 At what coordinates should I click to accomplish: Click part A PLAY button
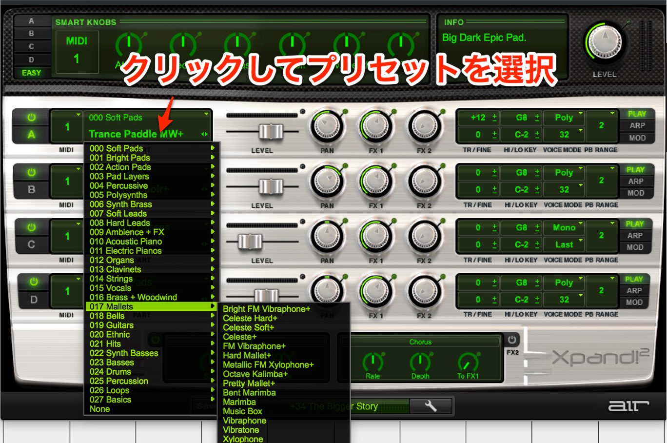click(637, 114)
